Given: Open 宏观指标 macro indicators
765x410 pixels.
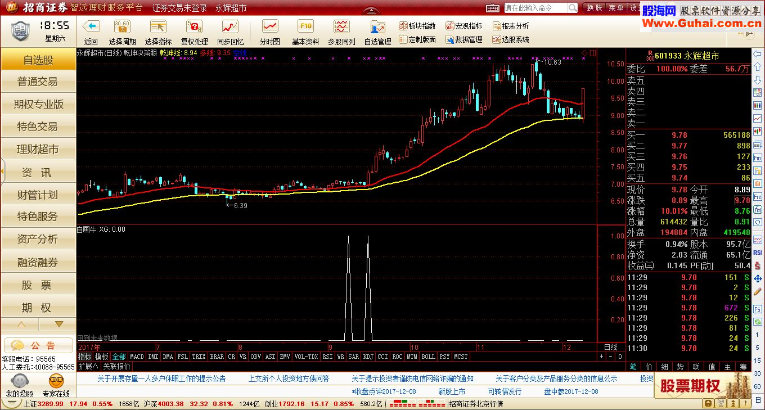Looking at the screenshot, I should 464,26.
